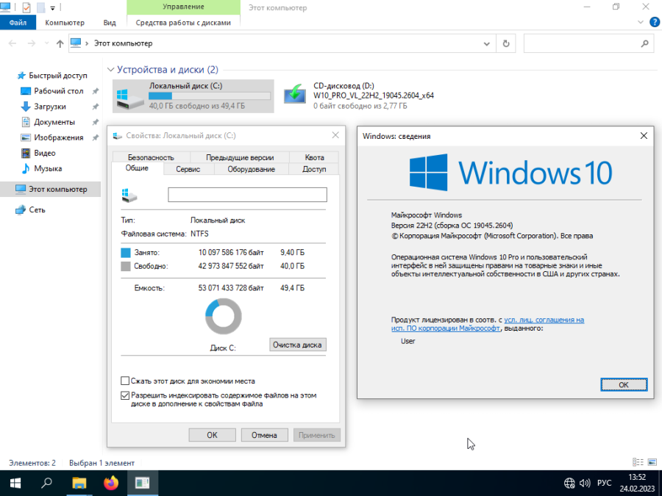Click the taskbar search magnifier icon
This screenshot has height=496, width=662.
(47, 483)
